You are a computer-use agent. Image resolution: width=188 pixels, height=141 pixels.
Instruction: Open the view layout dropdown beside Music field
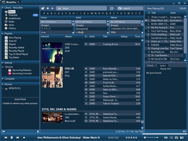pos(113,8)
